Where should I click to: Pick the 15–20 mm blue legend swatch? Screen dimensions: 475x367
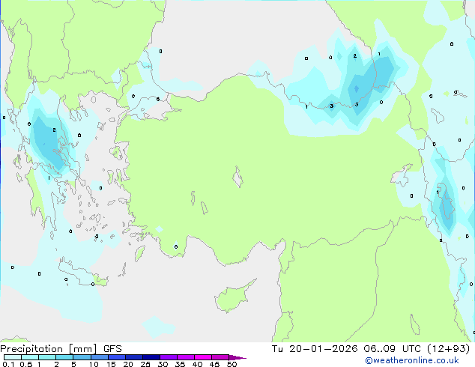(x=116, y=357)
